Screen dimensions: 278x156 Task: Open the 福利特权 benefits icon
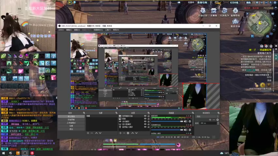[x=235, y=12]
